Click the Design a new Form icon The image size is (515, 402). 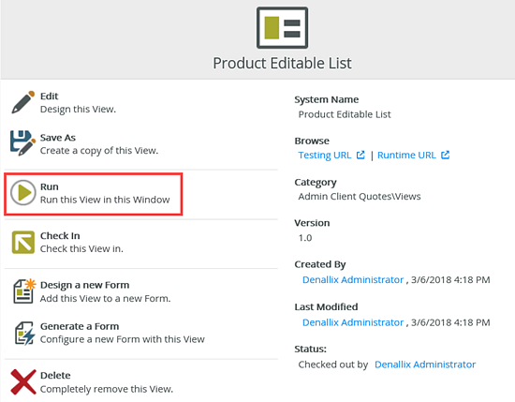click(x=24, y=290)
